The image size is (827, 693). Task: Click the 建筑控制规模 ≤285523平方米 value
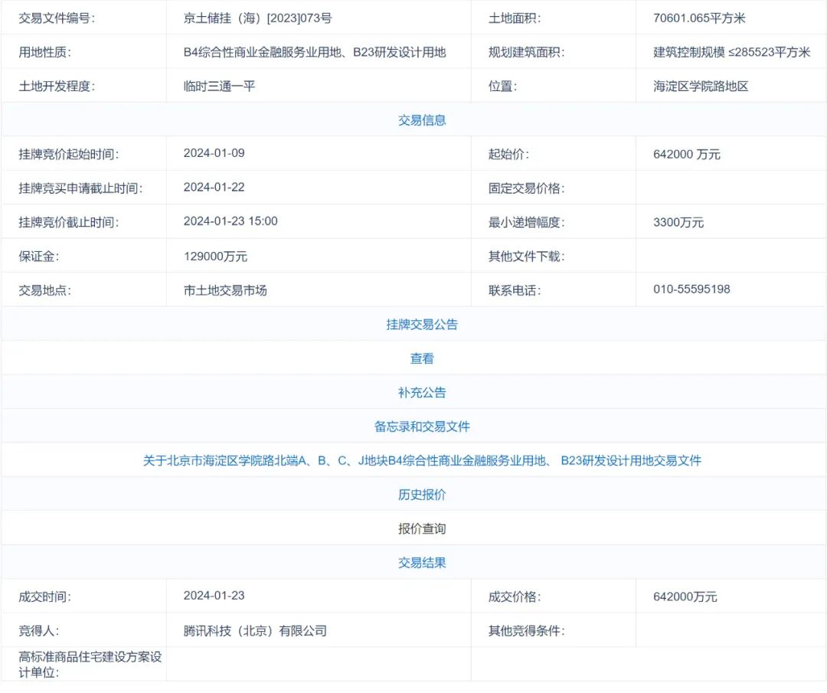[731, 52]
